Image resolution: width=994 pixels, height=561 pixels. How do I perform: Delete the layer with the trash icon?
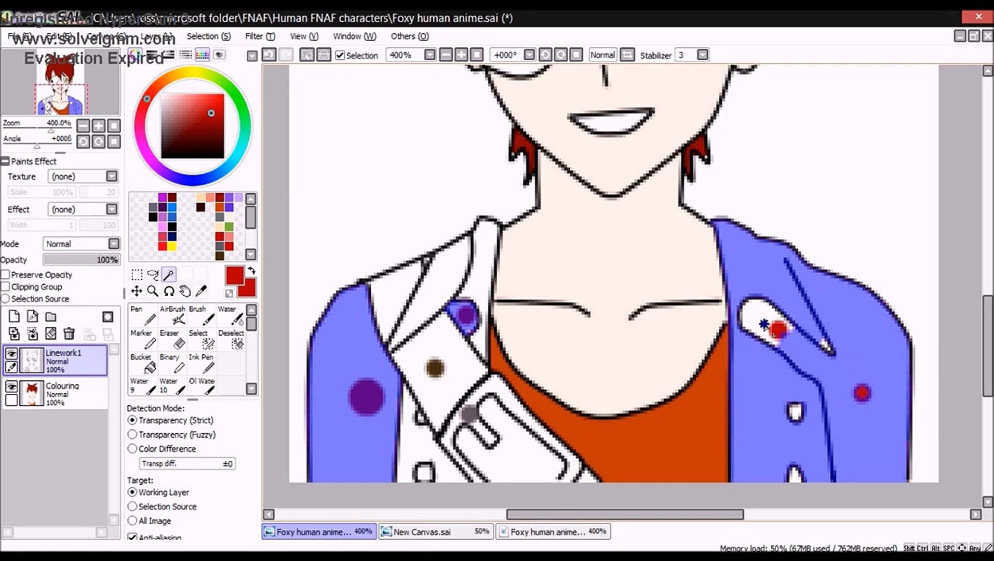(69, 333)
